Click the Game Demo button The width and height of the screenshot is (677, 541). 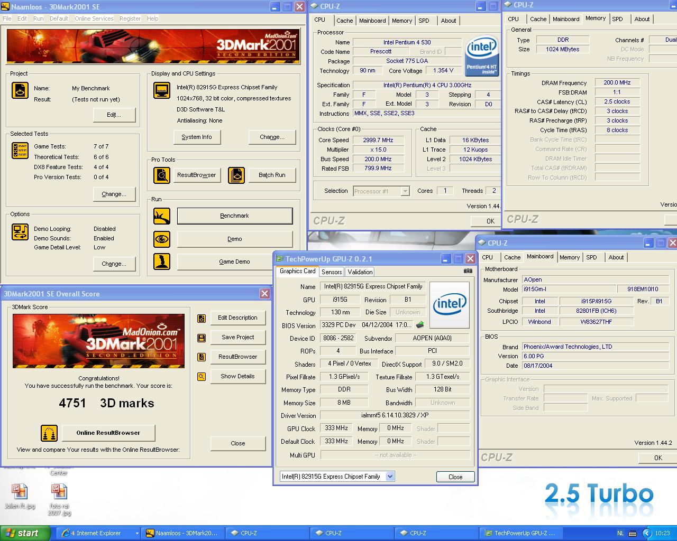click(x=235, y=262)
